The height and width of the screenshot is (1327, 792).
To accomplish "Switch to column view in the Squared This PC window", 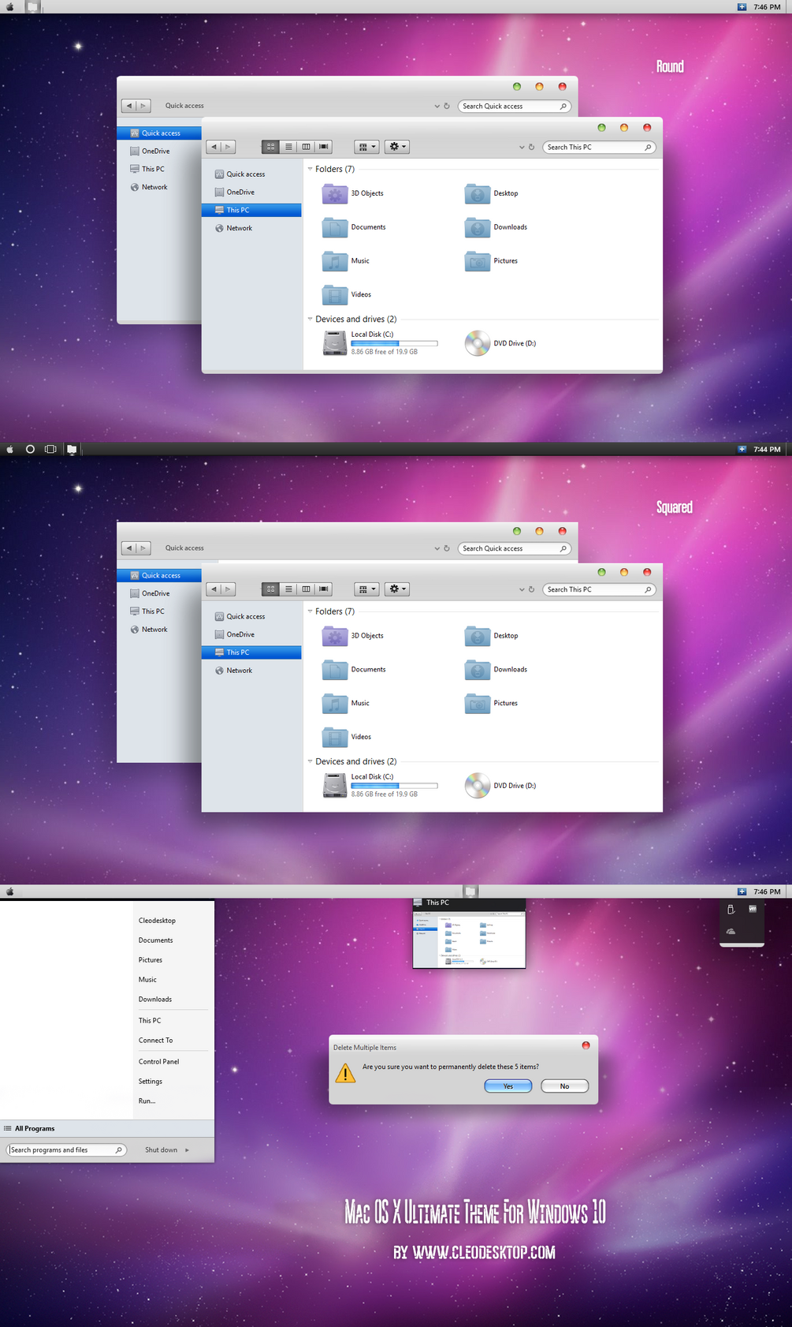I will point(306,589).
